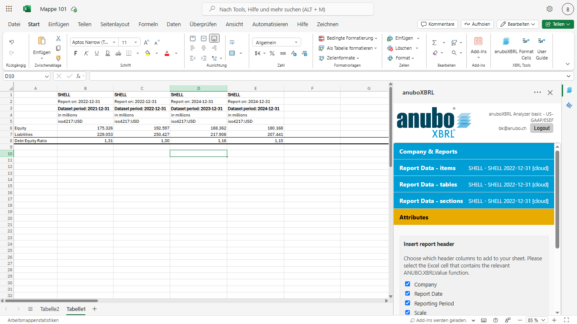
Task: Uncheck the Report Date checkbox
Action: [408, 294]
